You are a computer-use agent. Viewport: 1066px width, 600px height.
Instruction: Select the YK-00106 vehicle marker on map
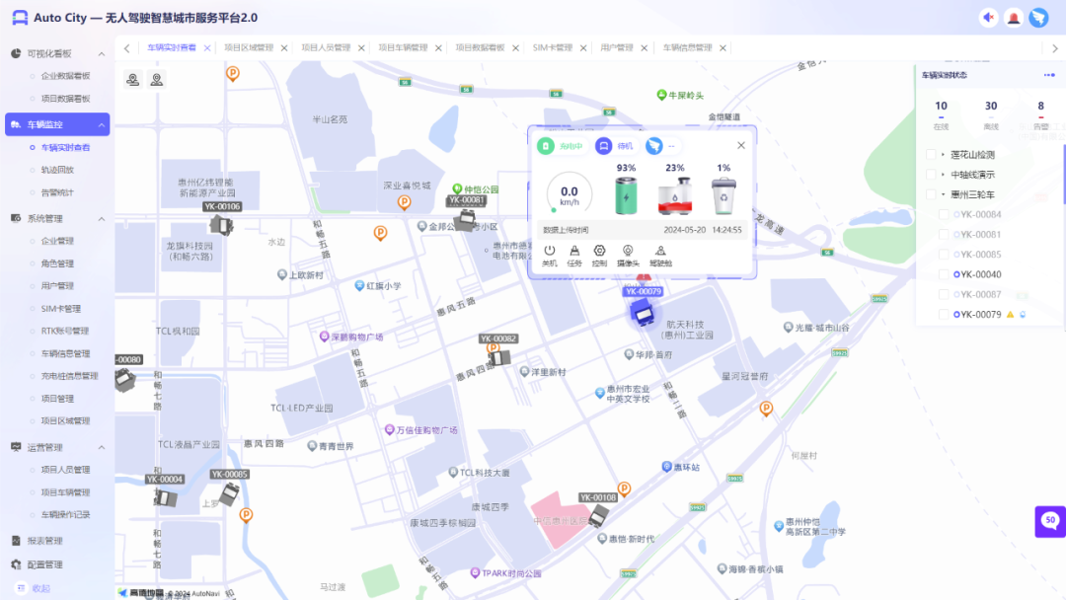221,225
